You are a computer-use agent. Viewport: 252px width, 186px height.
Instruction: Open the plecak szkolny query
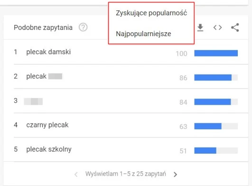(x=49, y=149)
